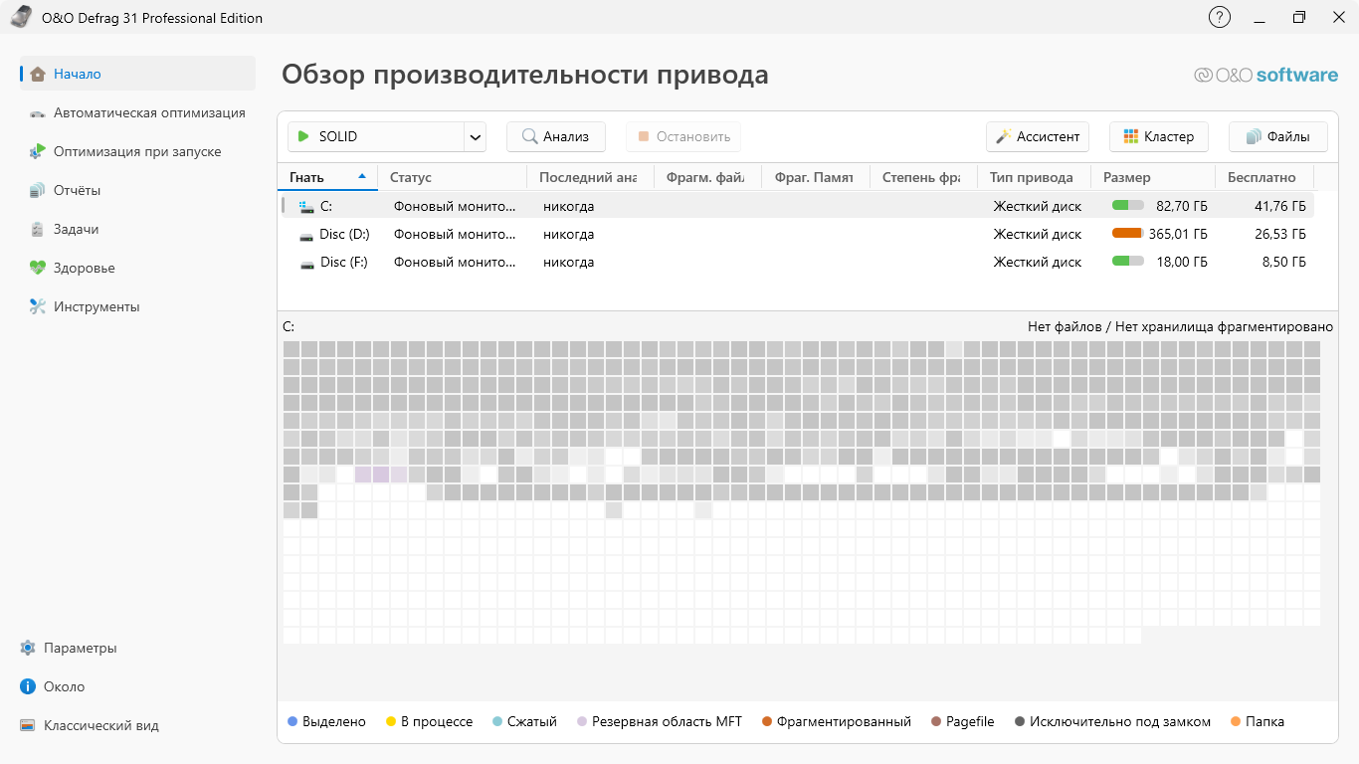Sort by the Бесплатно column
Image resolution: width=1359 pixels, height=764 pixels.
click(1264, 177)
